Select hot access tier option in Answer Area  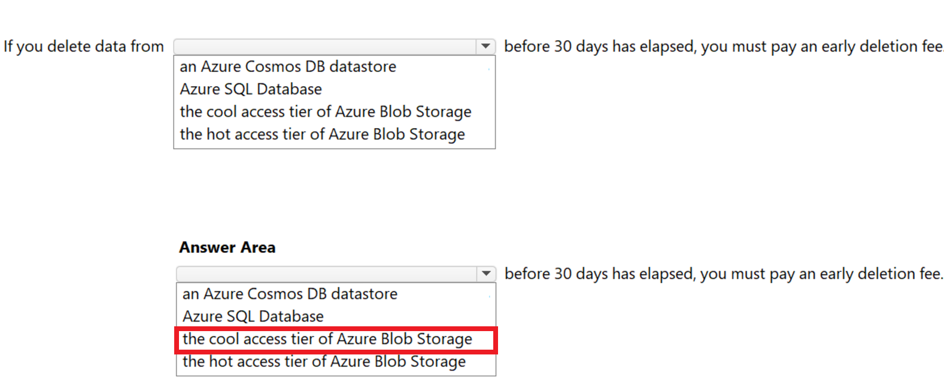[323, 361]
